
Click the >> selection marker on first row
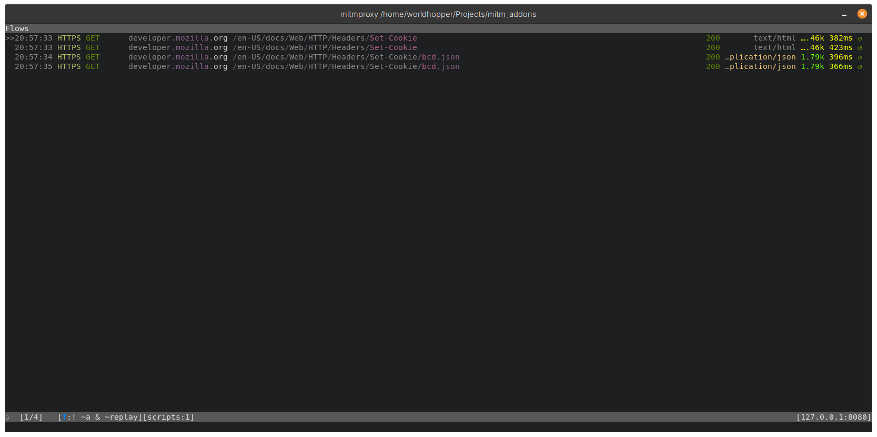click(10, 38)
